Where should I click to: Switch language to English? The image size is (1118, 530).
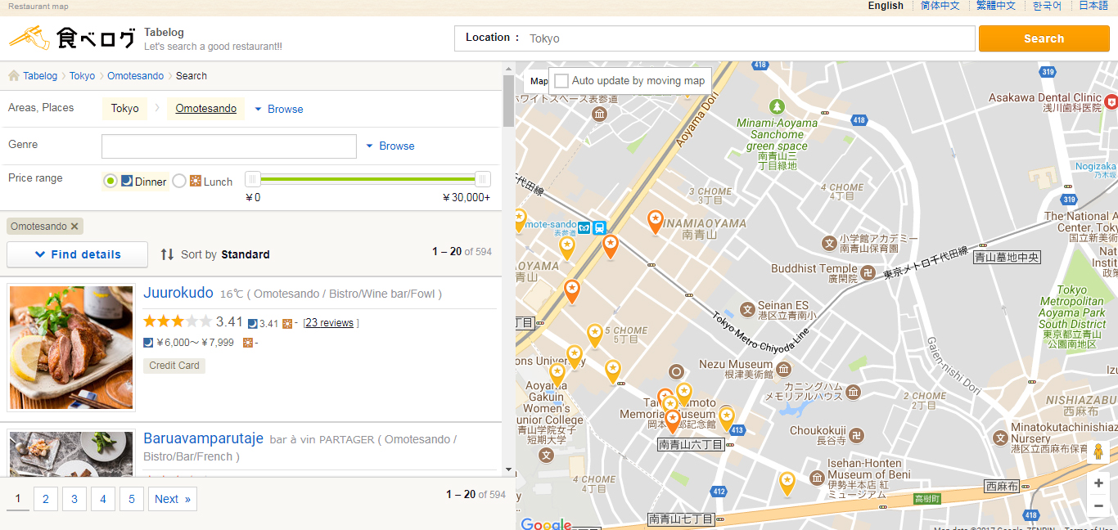(x=886, y=6)
